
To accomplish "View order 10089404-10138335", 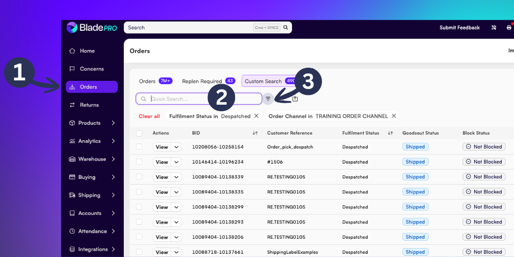I will pyautogui.click(x=162, y=192).
